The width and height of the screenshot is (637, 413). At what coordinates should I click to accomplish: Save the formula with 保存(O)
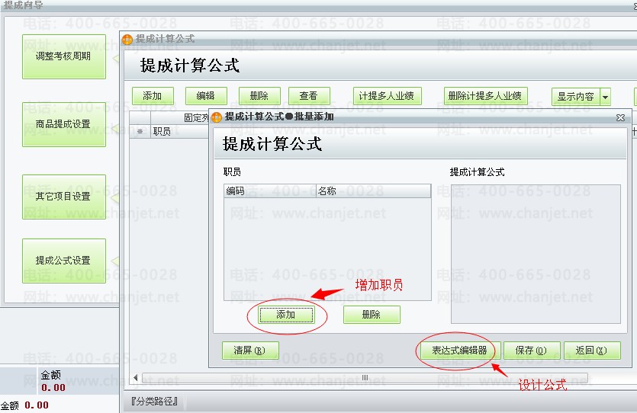531,351
